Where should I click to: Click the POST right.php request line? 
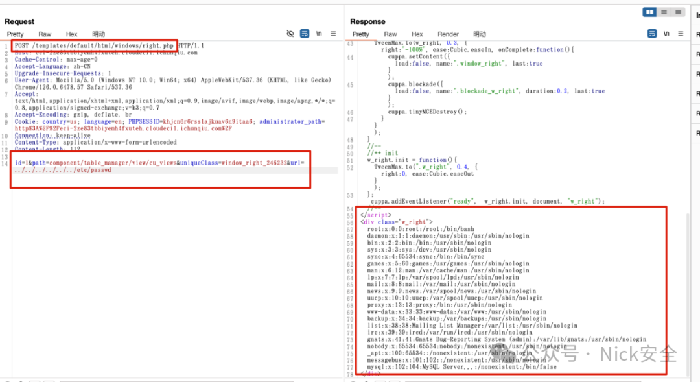pos(110,45)
